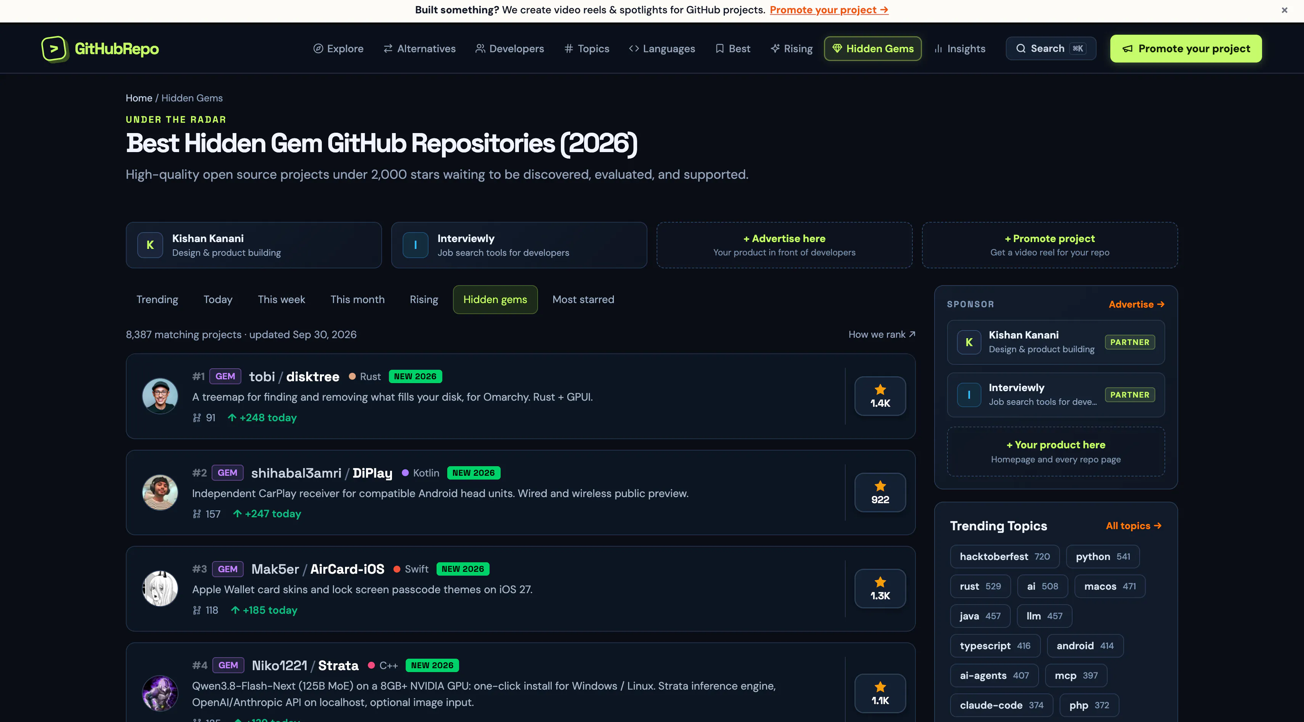Dismiss the top banner with X icon
This screenshot has width=1304, height=722.
pos(1284,10)
